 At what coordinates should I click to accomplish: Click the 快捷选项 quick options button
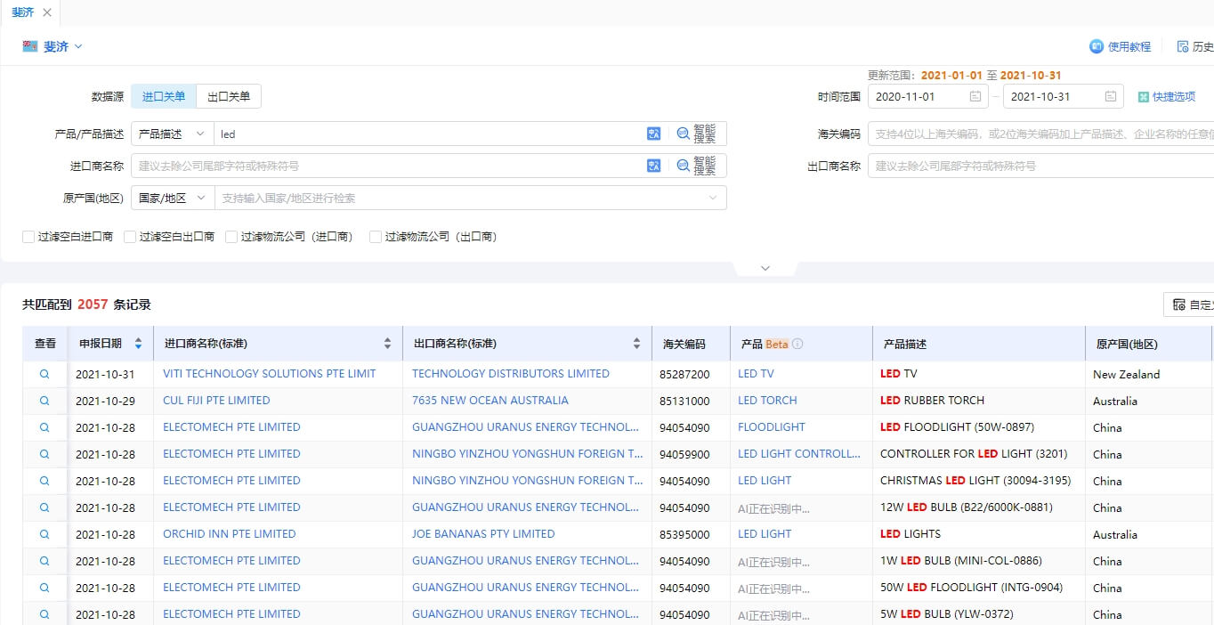[1166, 96]
